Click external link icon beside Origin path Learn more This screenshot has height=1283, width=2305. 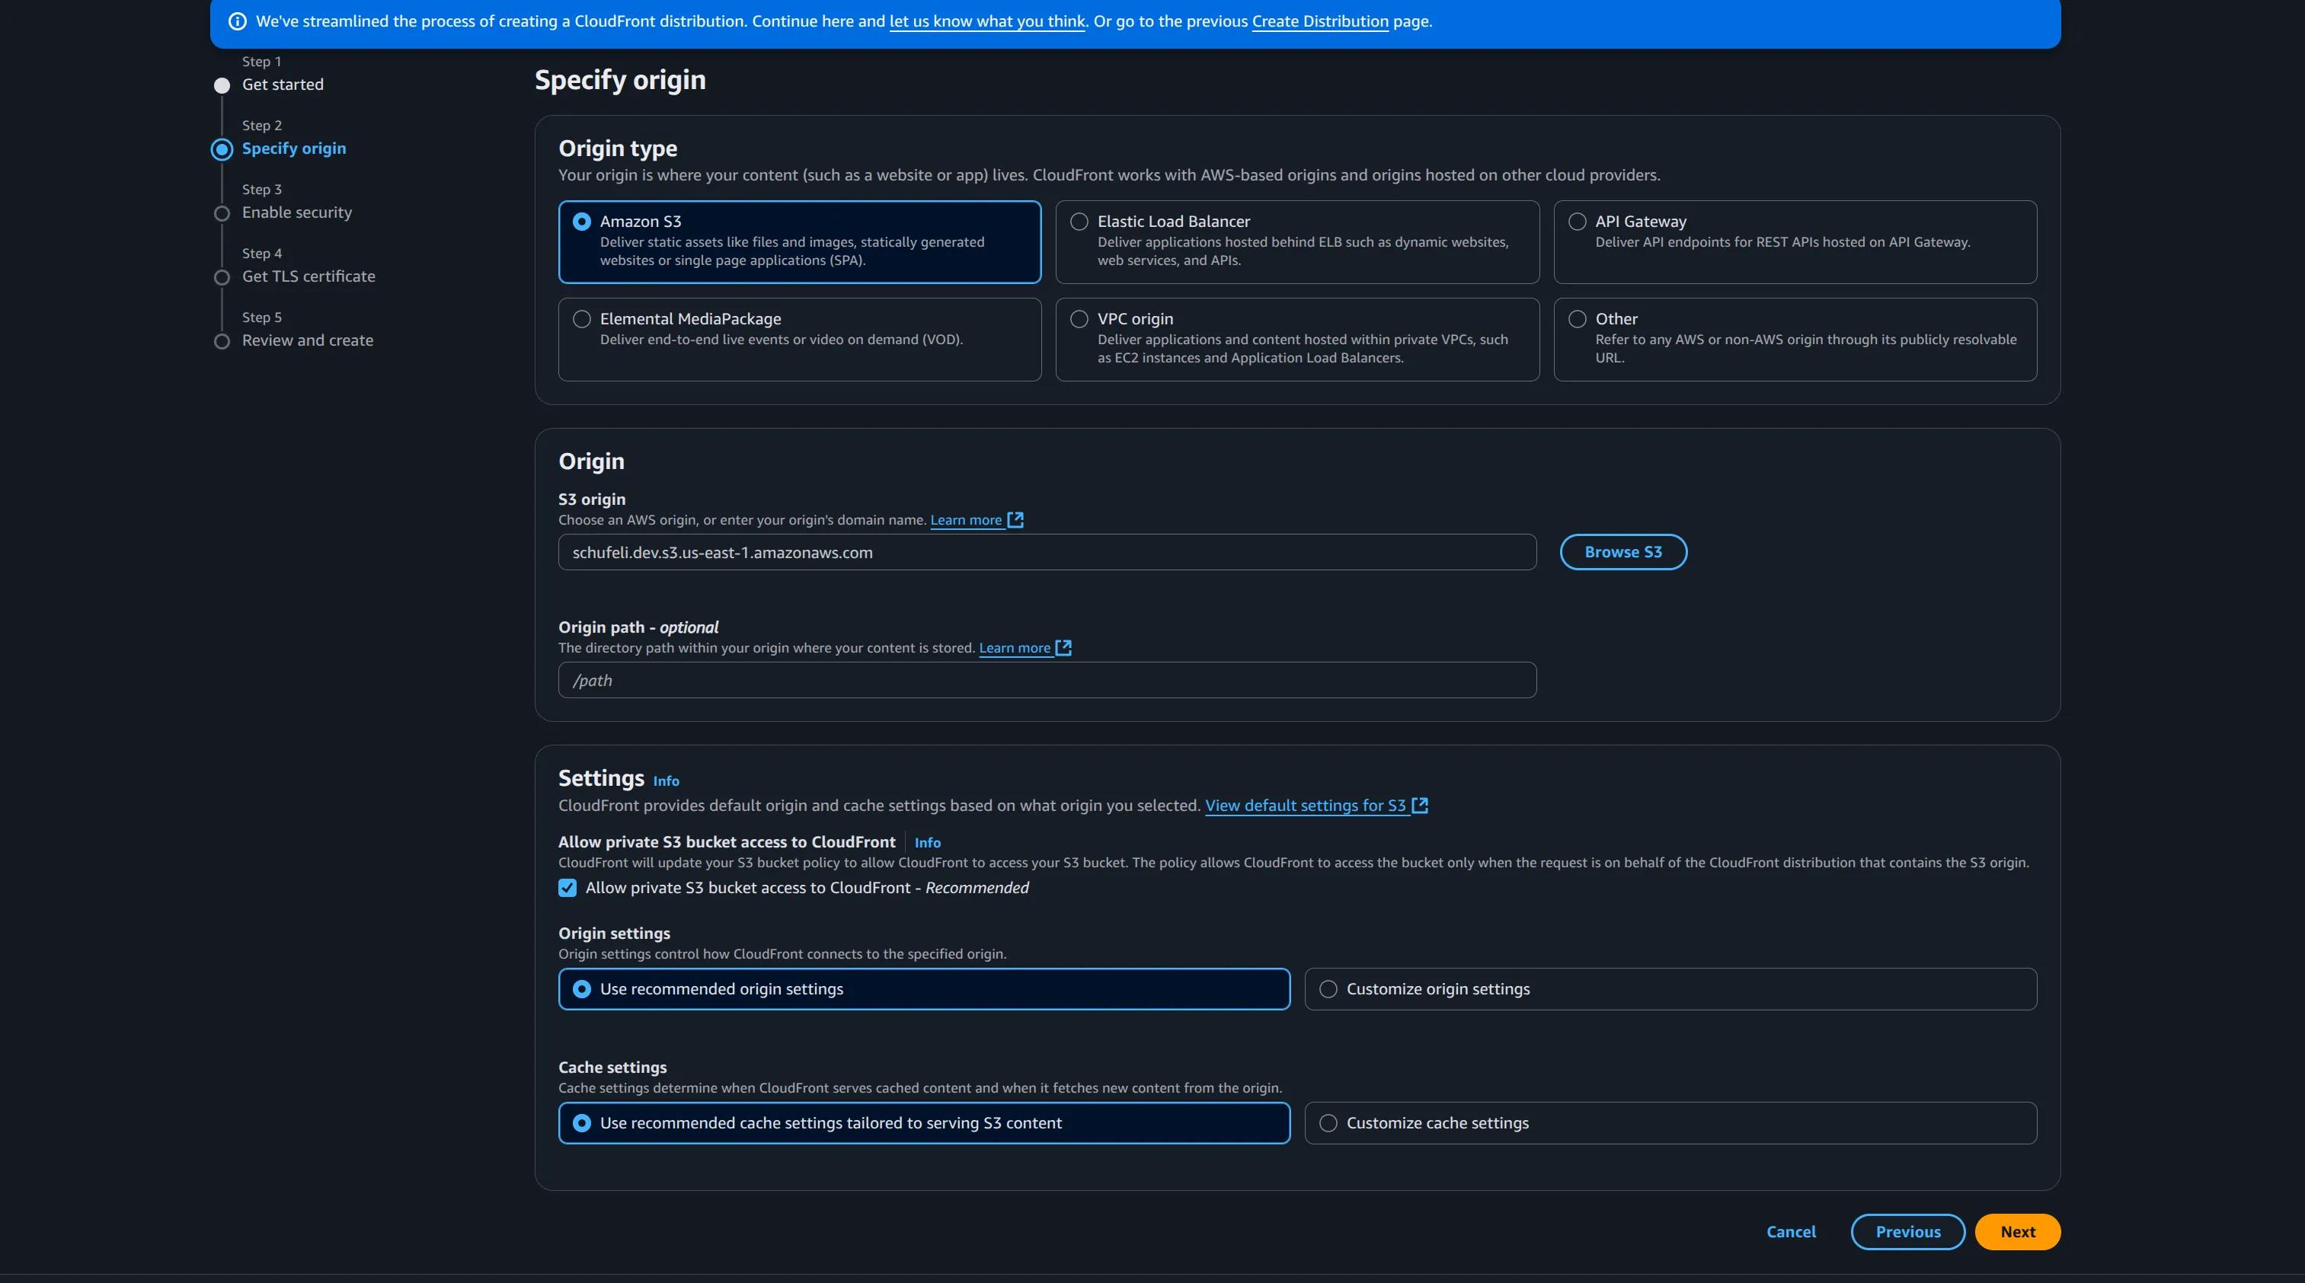[1063, 648]
